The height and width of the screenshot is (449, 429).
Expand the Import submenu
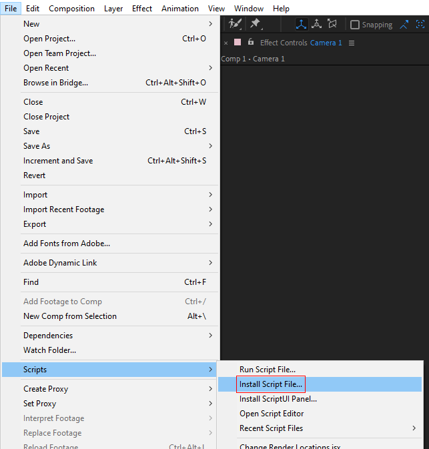pyautogui.click(x=110, y=195)
